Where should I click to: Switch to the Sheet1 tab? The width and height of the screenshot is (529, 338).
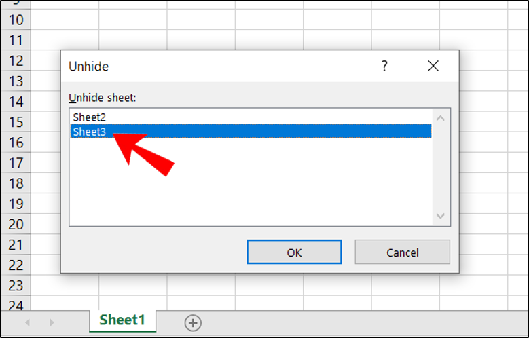123,320
